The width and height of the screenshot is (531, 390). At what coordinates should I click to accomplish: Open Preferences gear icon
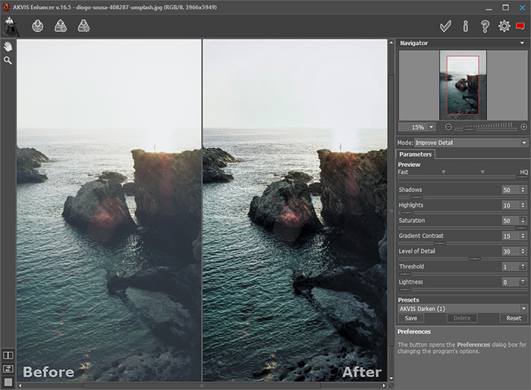pos(504,26)
